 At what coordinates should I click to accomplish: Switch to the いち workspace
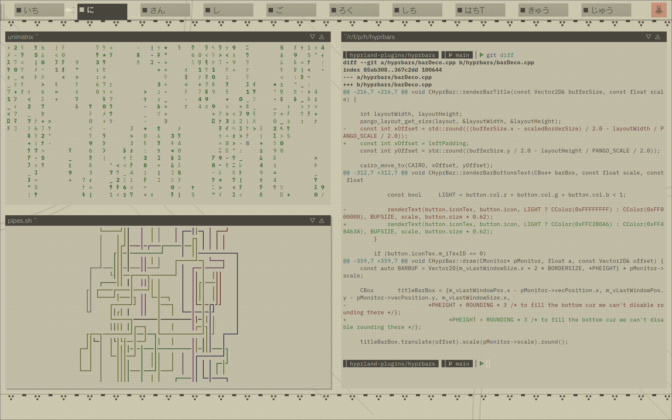coord(39,10)
